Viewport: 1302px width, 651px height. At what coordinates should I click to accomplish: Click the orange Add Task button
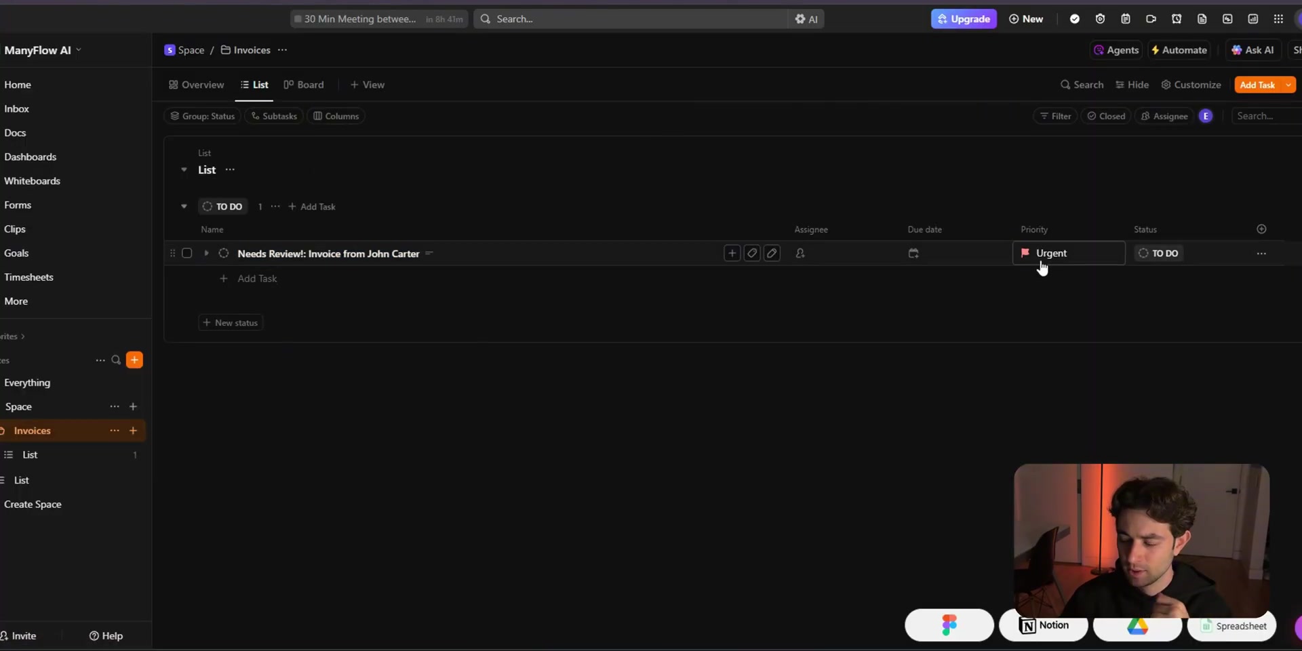pyautogui.click(x=1257, y=85)
